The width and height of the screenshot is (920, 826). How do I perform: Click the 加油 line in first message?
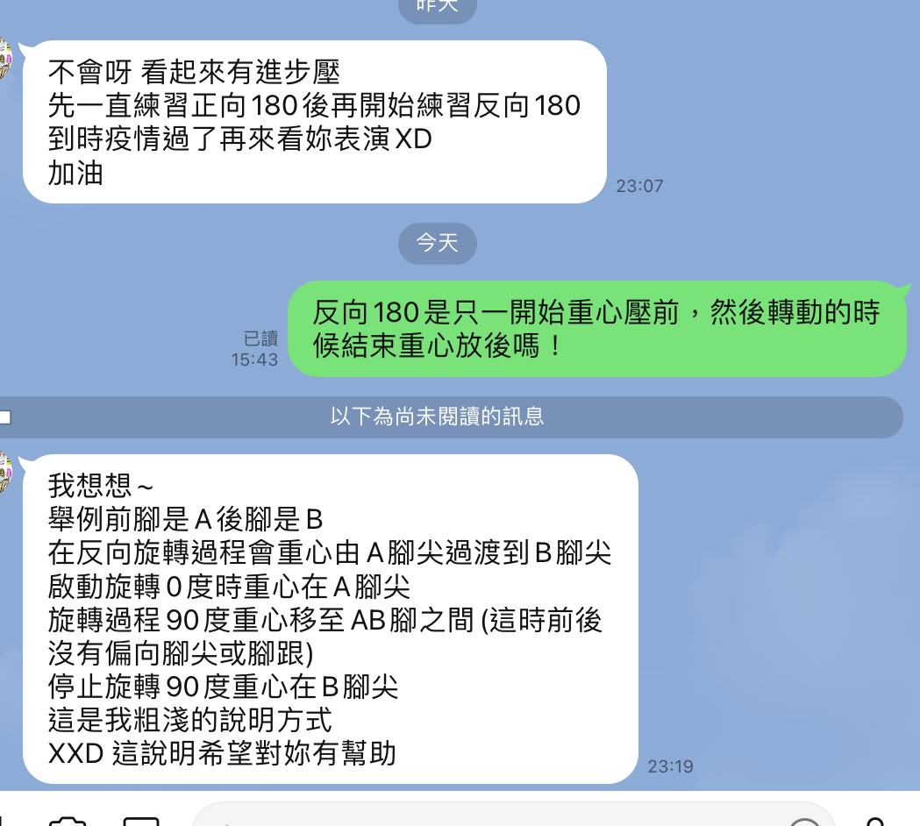click(x=75, y=173)
